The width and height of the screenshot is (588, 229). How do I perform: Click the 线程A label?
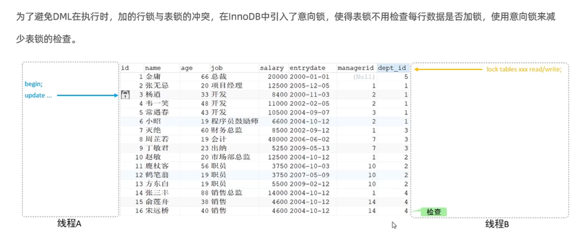coord(69,223)
